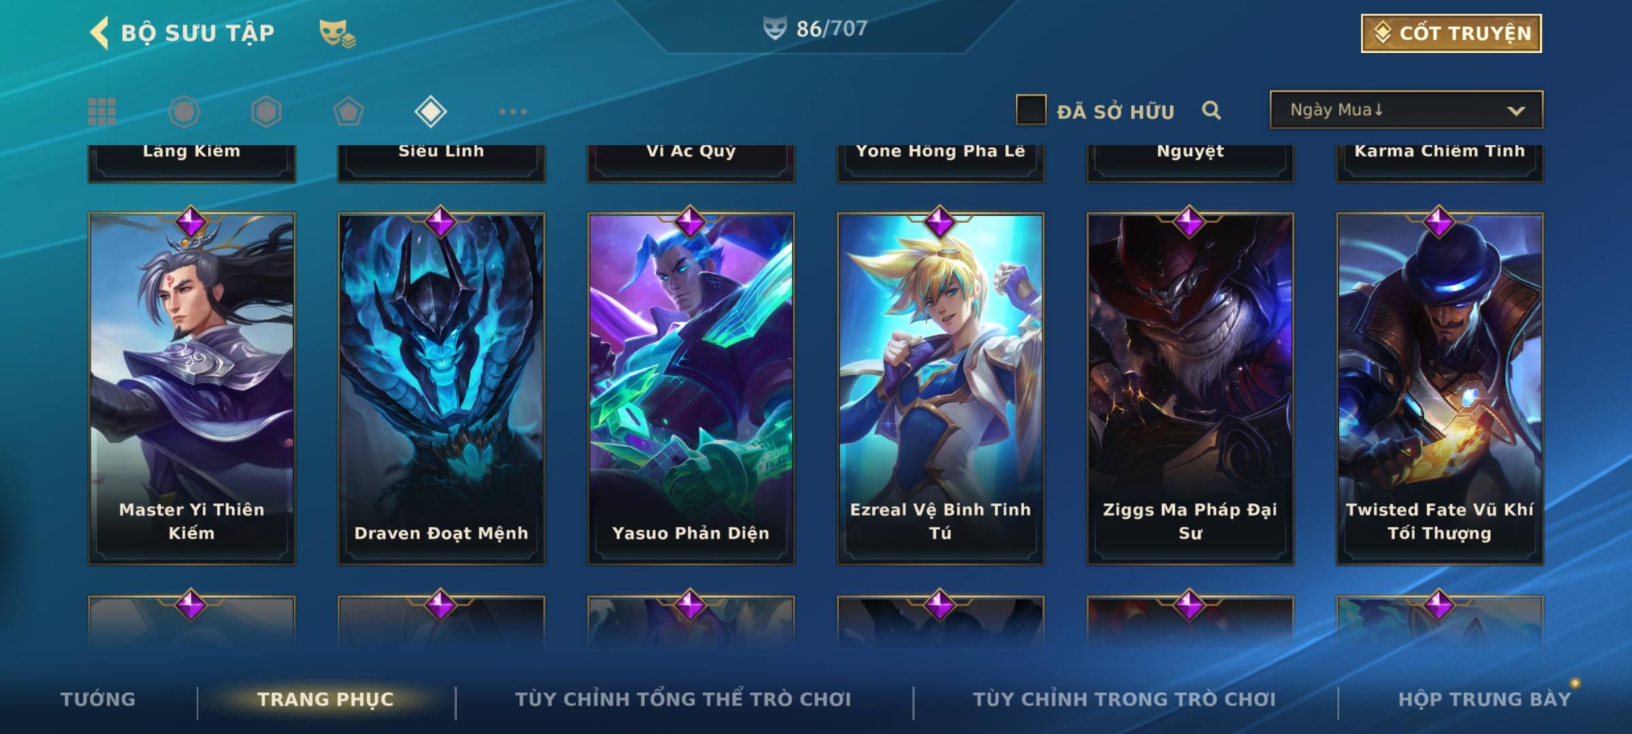Open more filters via three dots
Image resolution: width=1632 pixels, height=734 pixels.
[x=513, y=111]
